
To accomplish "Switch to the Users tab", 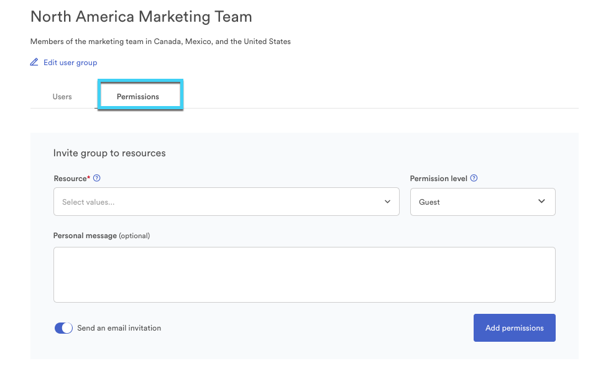I will (62, 97).
